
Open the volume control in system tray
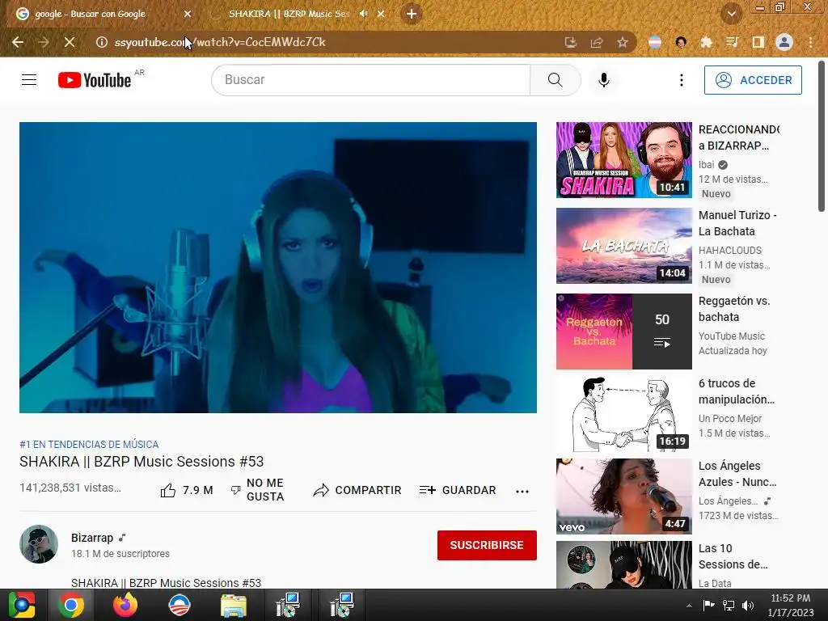[x=748, y=606]
